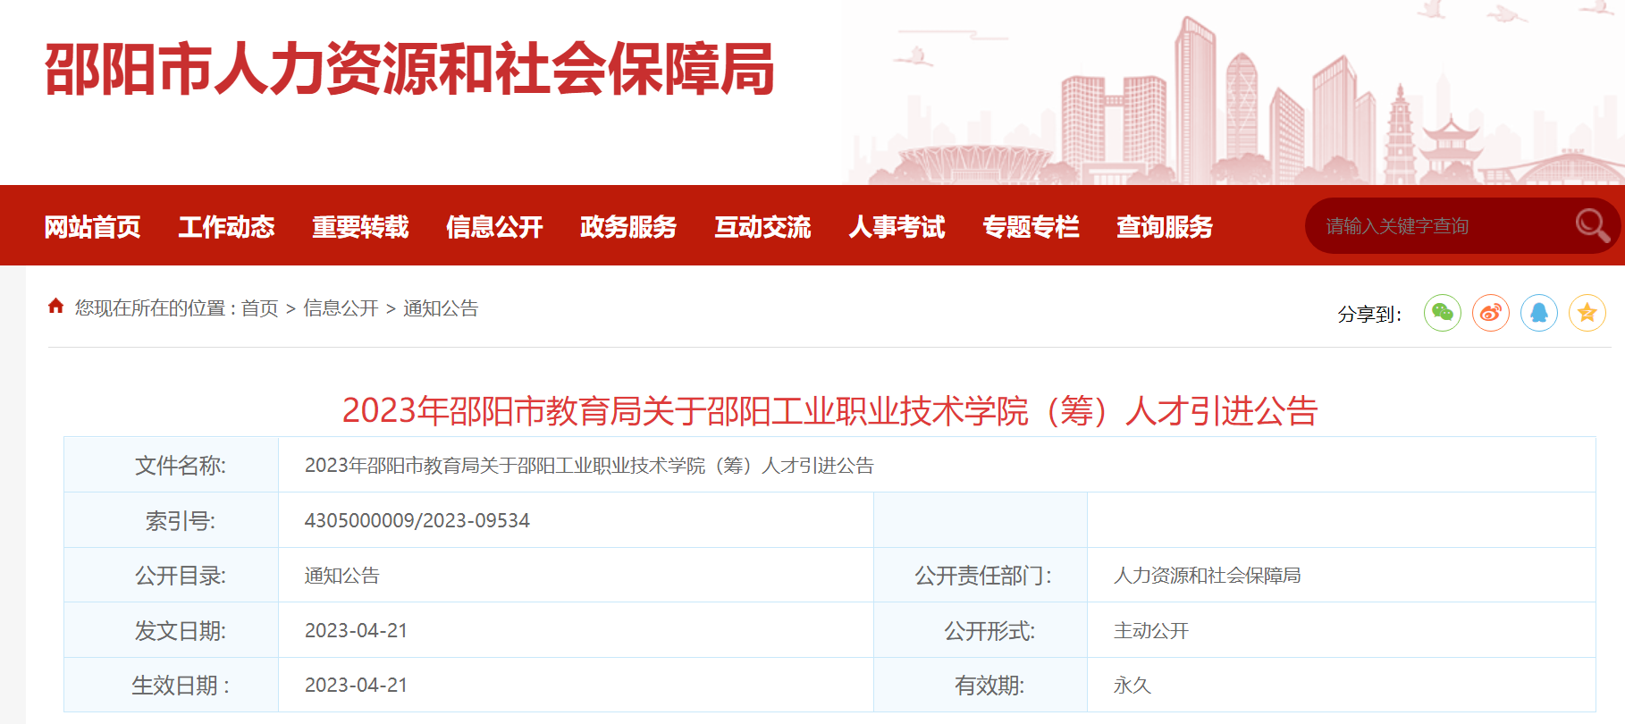The image size is (1625, 724).
Task: Open the 网站首页 menu item
Action: pyautogui.click(x=92, y=227)
